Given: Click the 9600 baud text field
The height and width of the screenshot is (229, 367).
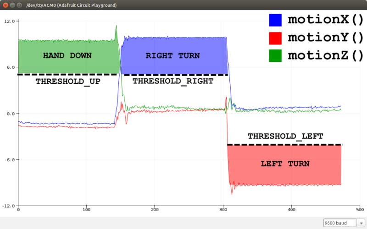Looking at the screenshot, I should coord(339,223).
